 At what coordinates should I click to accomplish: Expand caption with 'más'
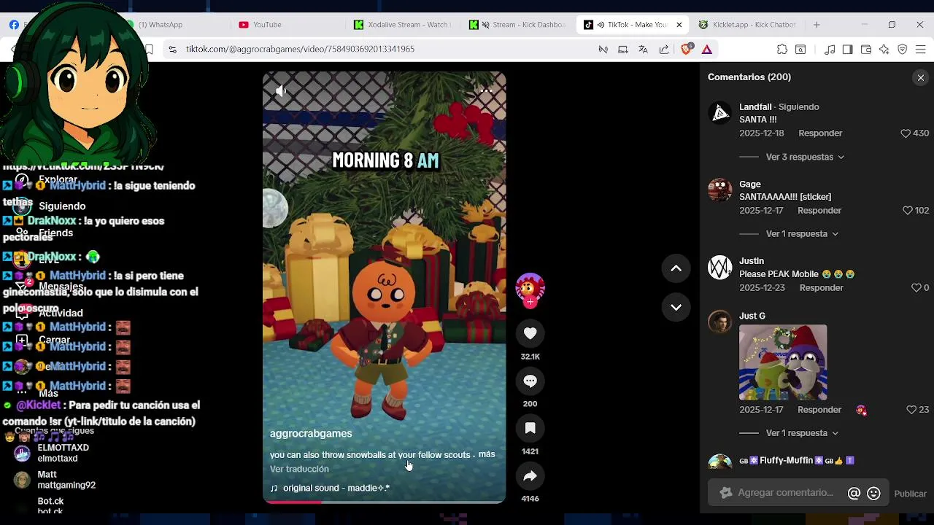point(487,454)
